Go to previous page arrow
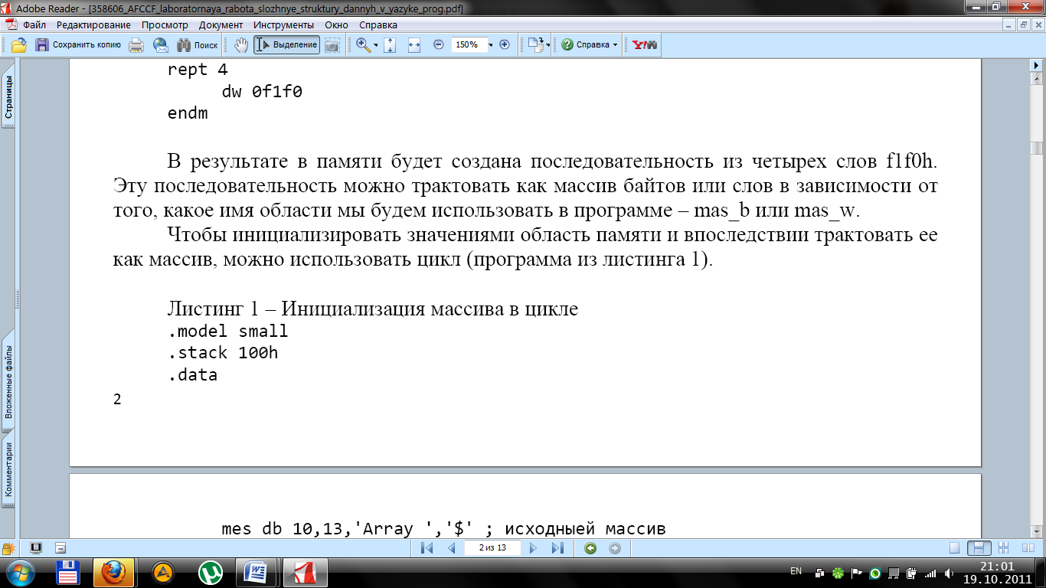Screen dimensions: 1046x588 [x=451, y=548]
